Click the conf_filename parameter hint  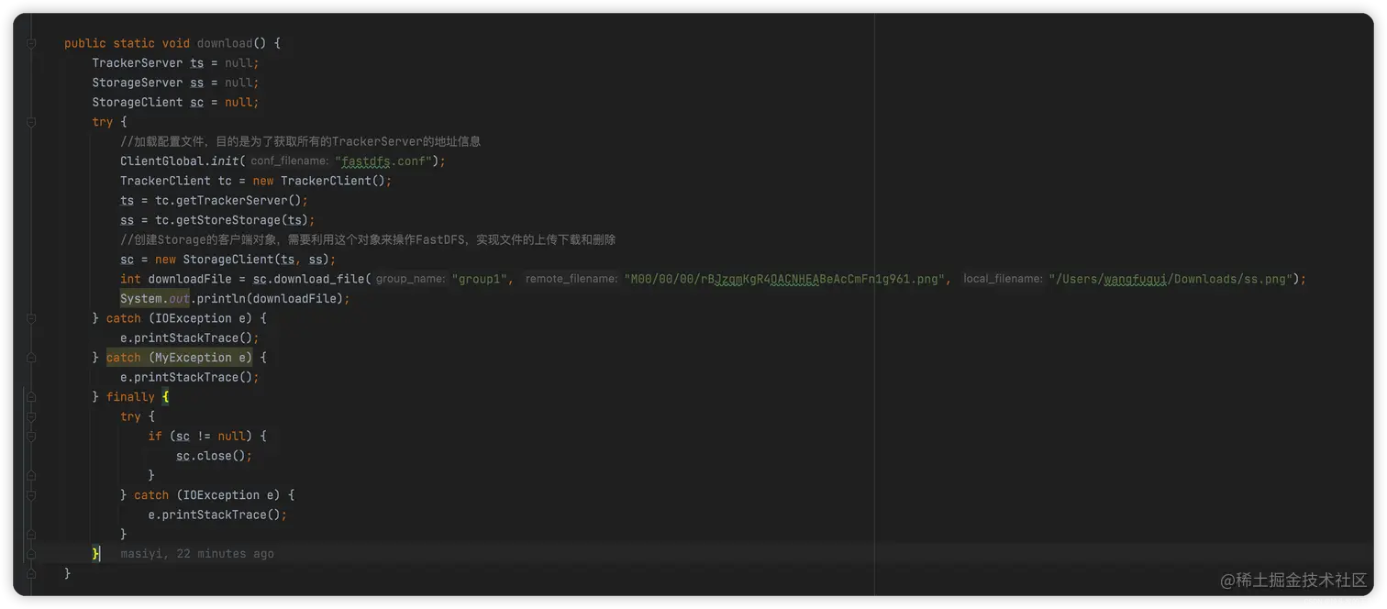click(289, 161)
